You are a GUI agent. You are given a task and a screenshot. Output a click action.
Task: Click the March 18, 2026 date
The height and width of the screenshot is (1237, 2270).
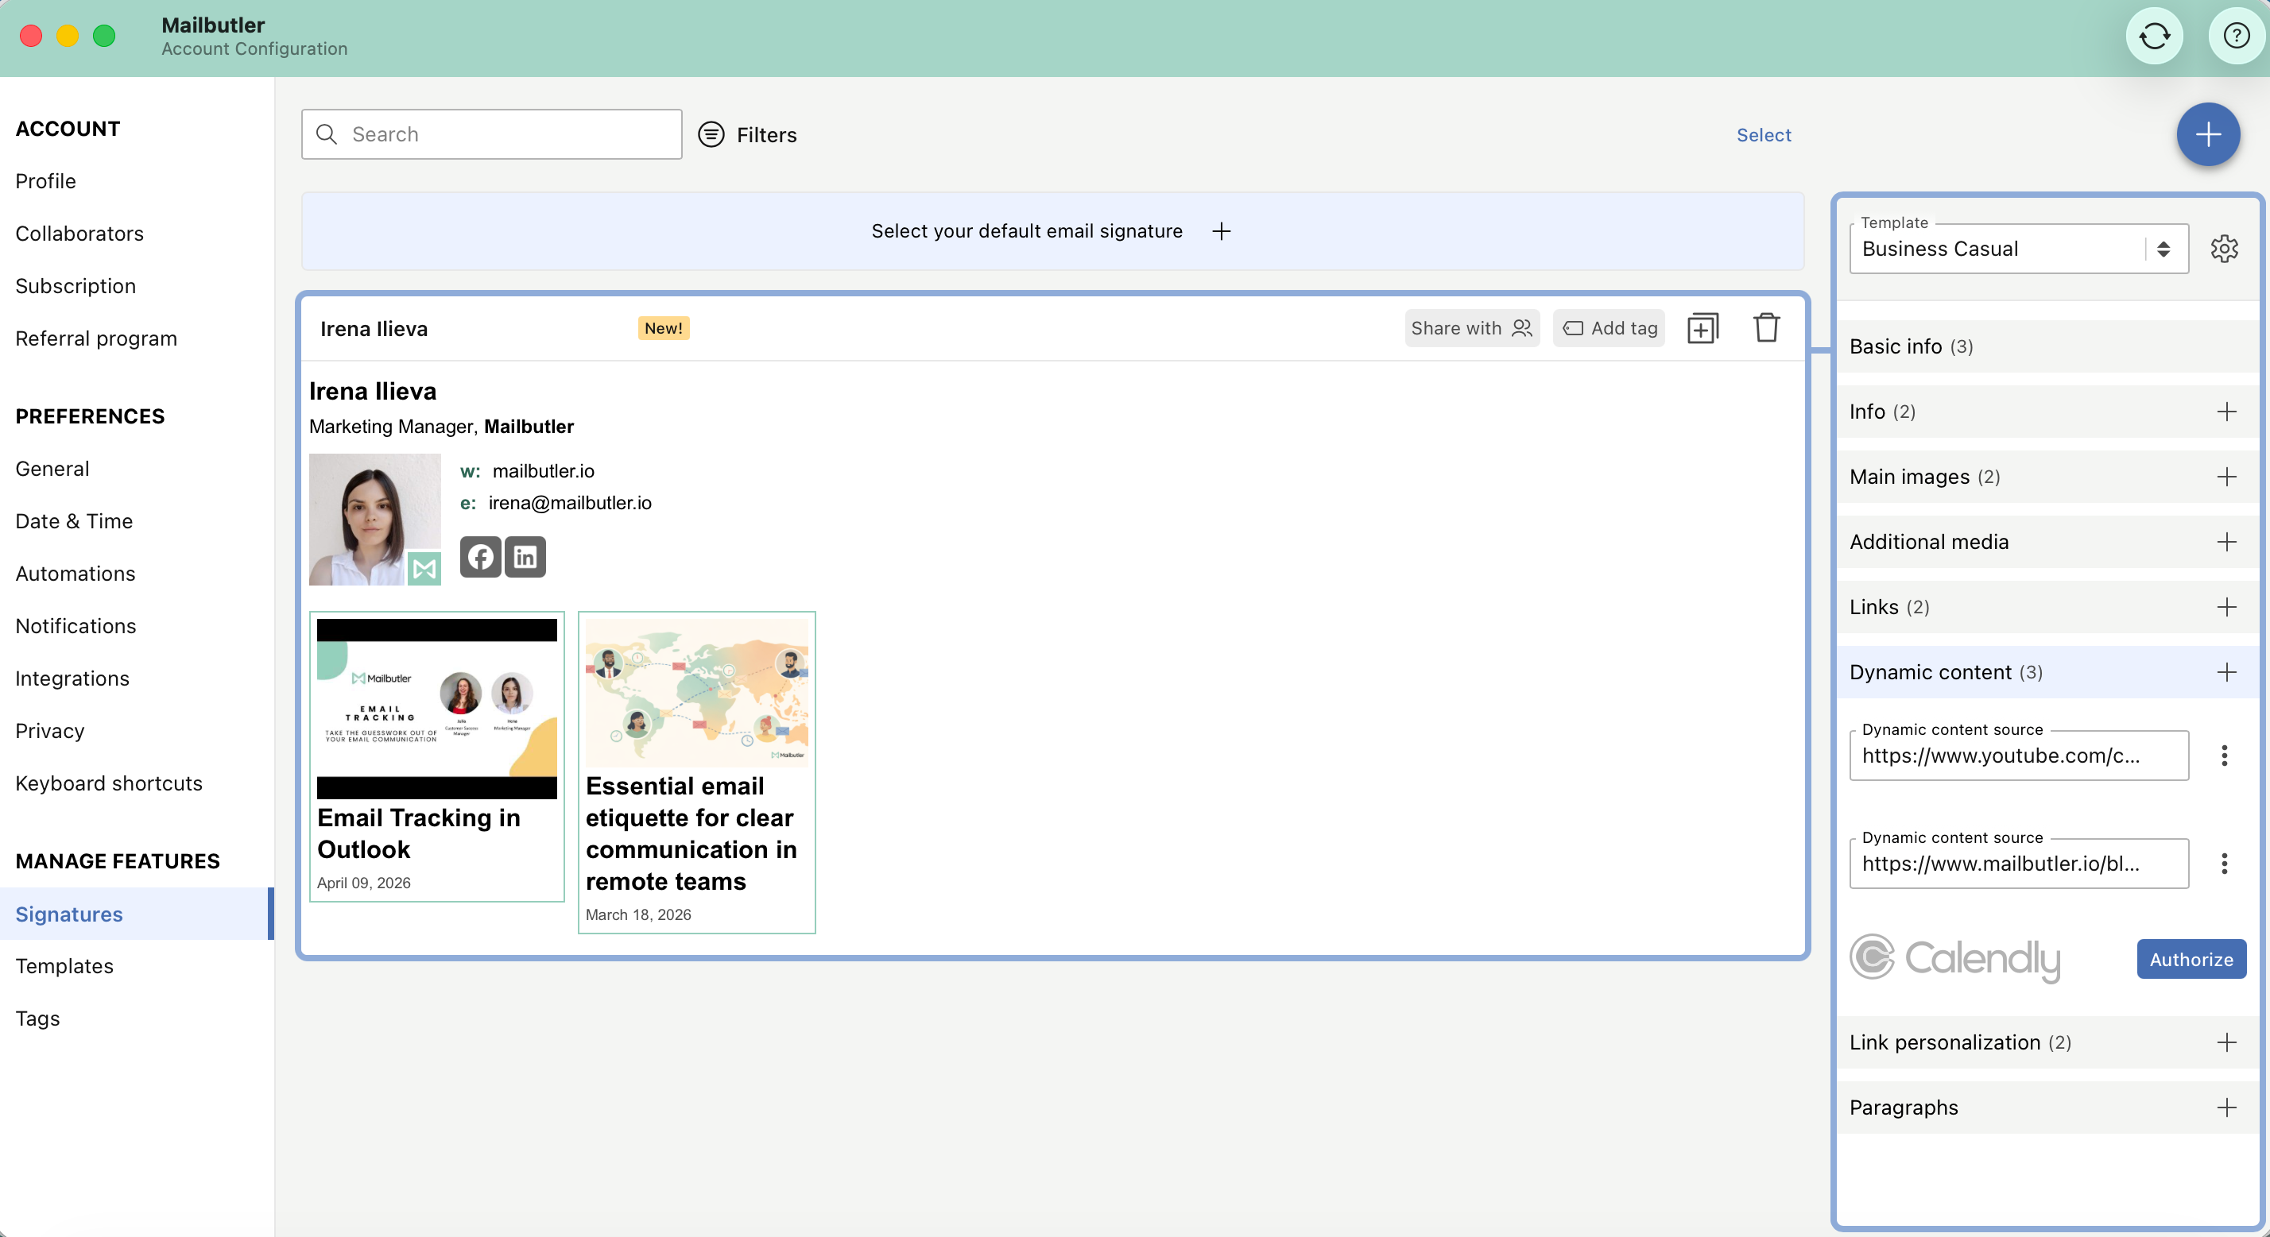638,914
